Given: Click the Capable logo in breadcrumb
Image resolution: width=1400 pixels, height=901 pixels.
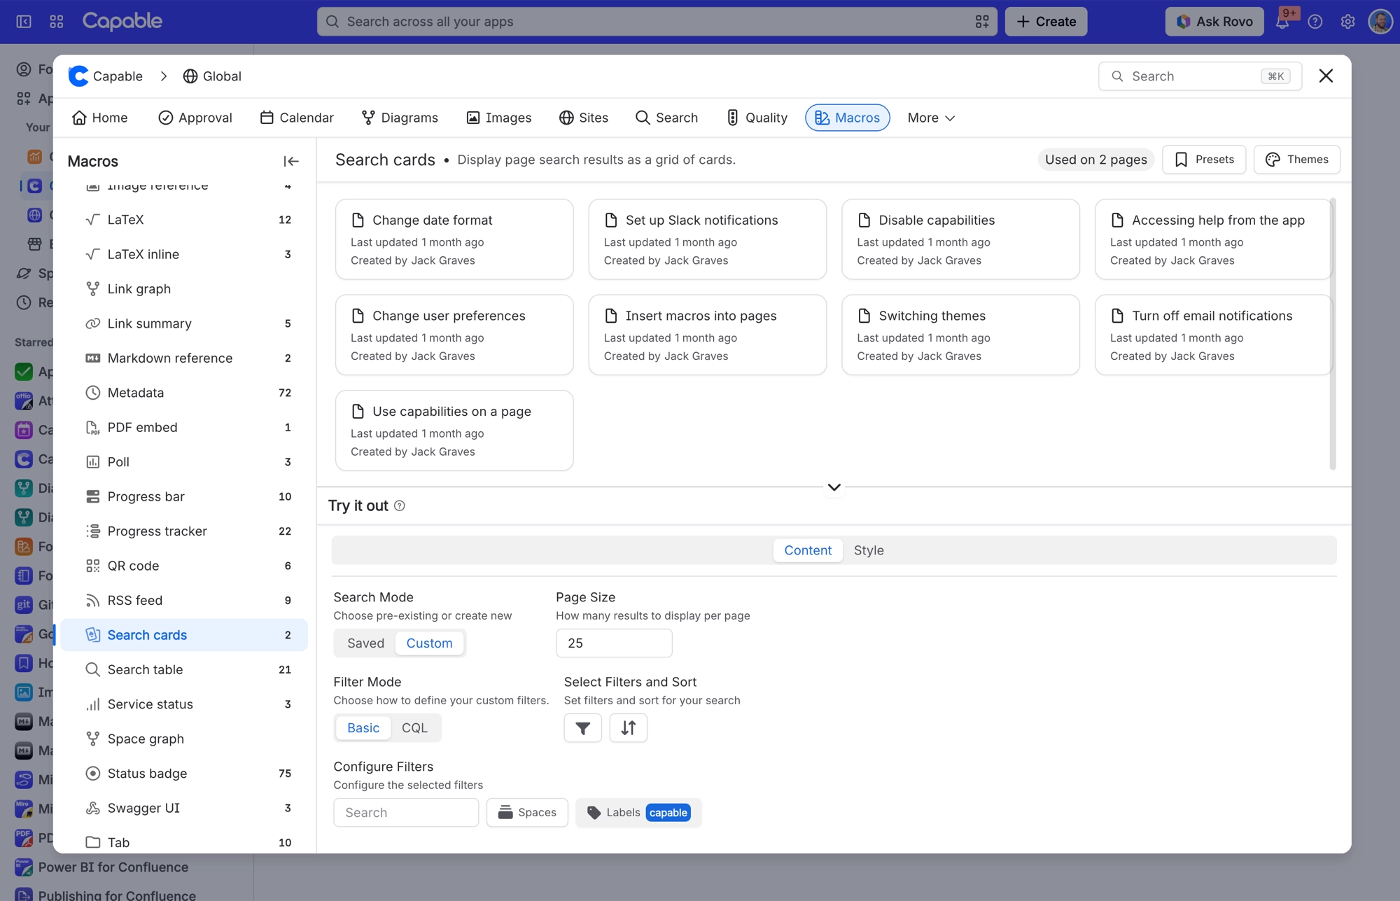Looking at the screenshot, I should 78,76.
